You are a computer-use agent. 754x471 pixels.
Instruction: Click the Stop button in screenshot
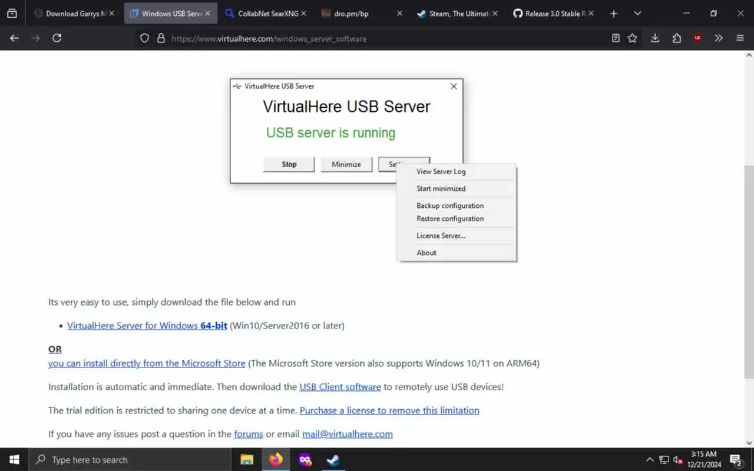pos(289,164)
